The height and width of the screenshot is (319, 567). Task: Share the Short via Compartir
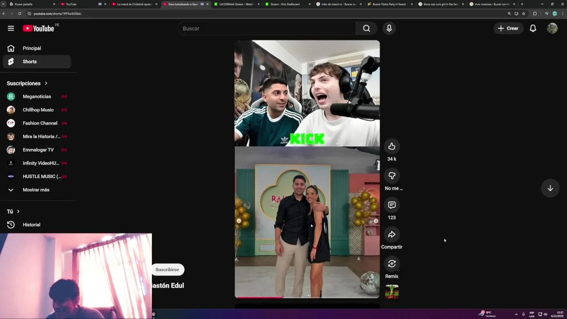tap(392, 234)
